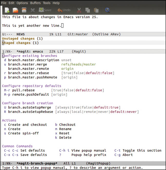The height and width of the screenshot is (170, 166).
Task: Click the New file toolbar icon
Action: tap(7, 10)
